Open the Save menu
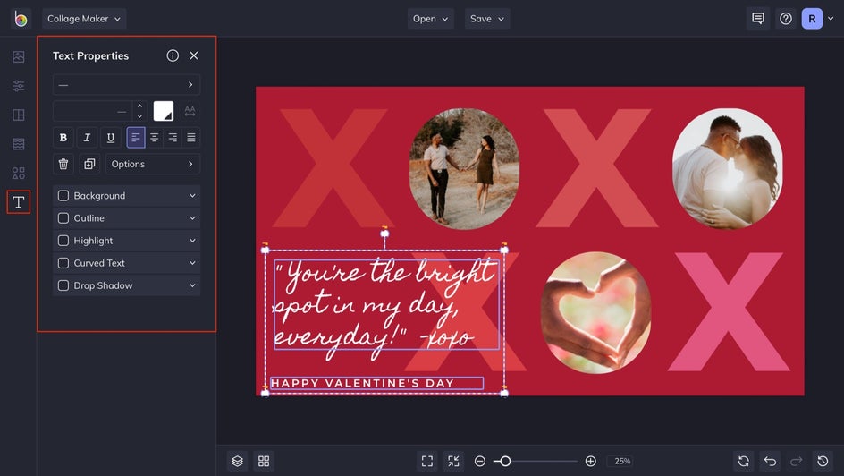This screenshot has width=844, height=476. pos(487,19)
